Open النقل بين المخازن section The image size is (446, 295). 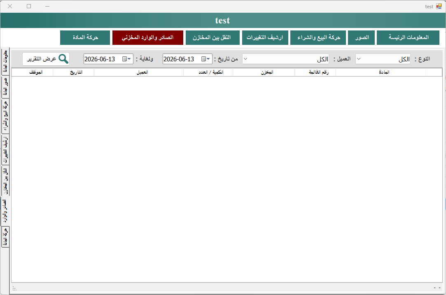point(212,37)
